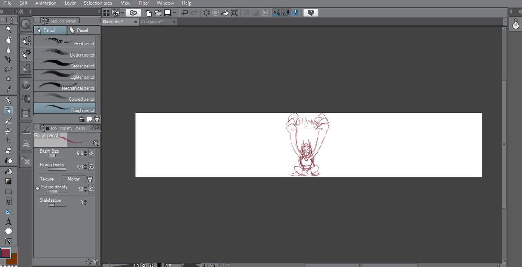Select the Darker pencil brush

(x=64, y=64)
